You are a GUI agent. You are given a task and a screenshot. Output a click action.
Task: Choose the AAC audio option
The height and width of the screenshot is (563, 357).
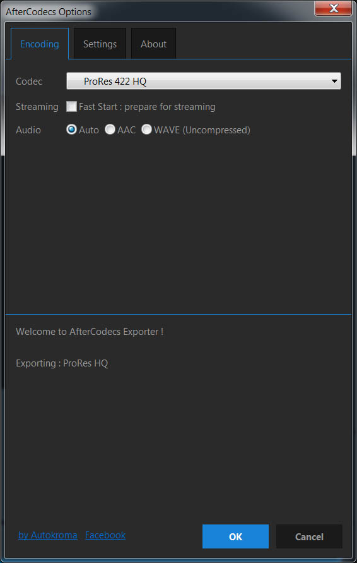110,130
